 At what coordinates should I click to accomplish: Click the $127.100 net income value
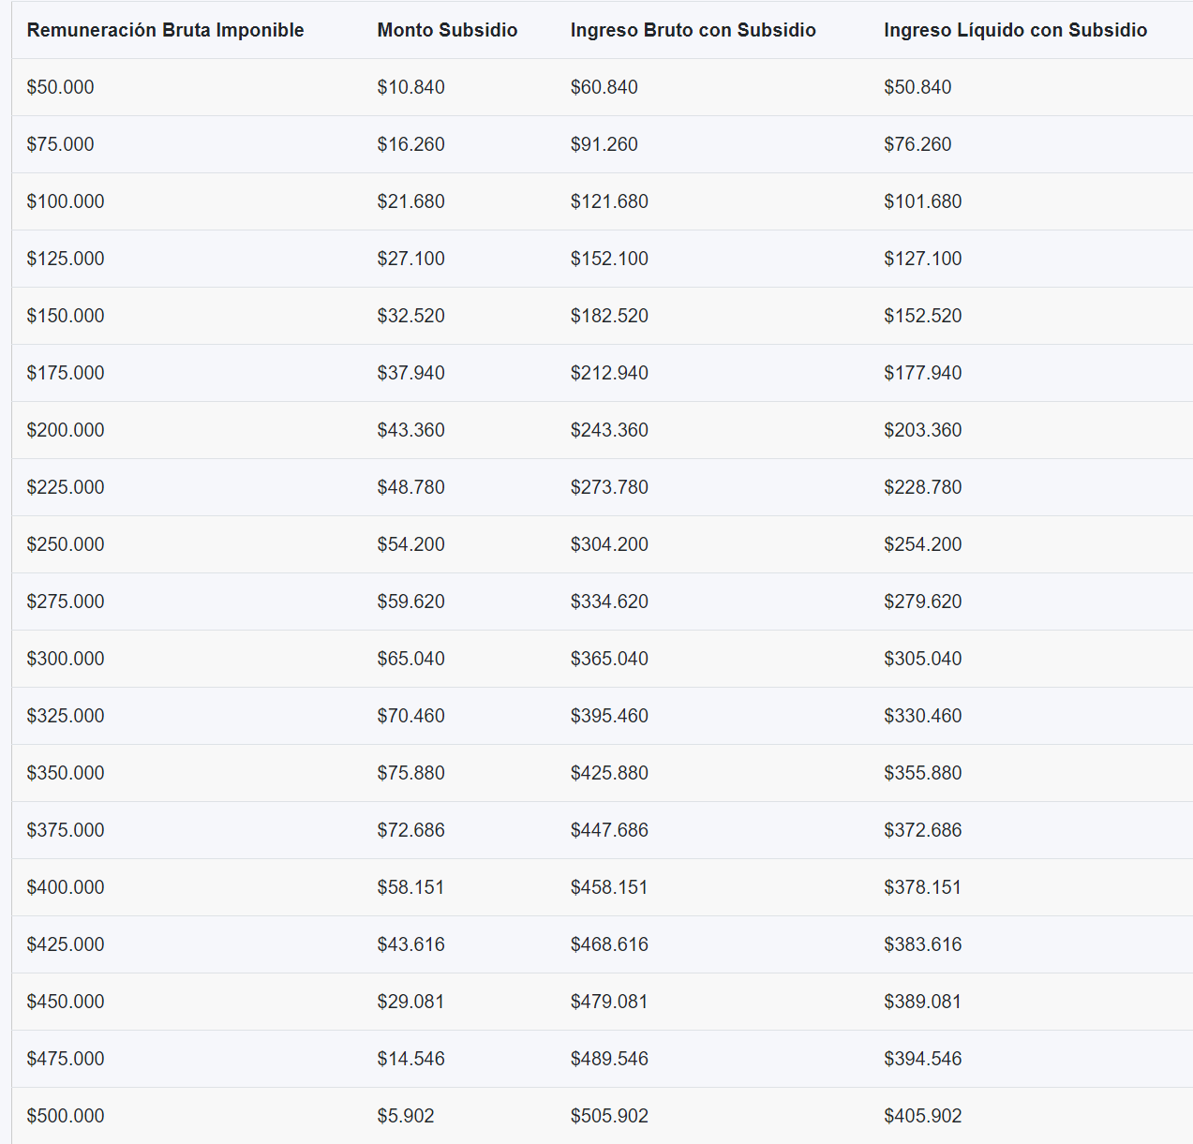922,259
